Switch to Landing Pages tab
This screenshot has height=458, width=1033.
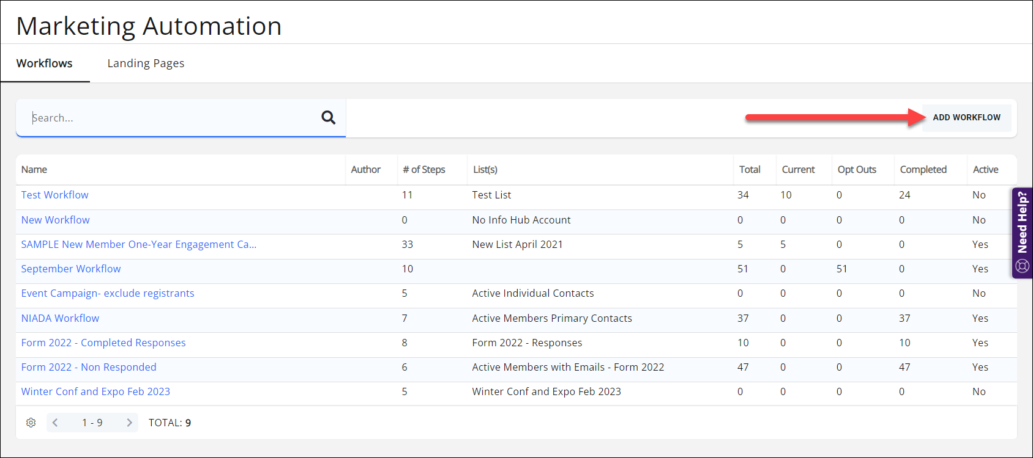(146, 64)
